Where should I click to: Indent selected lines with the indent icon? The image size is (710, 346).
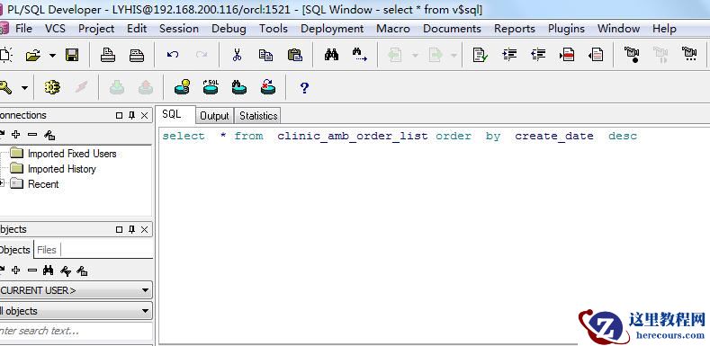point(509,55)
